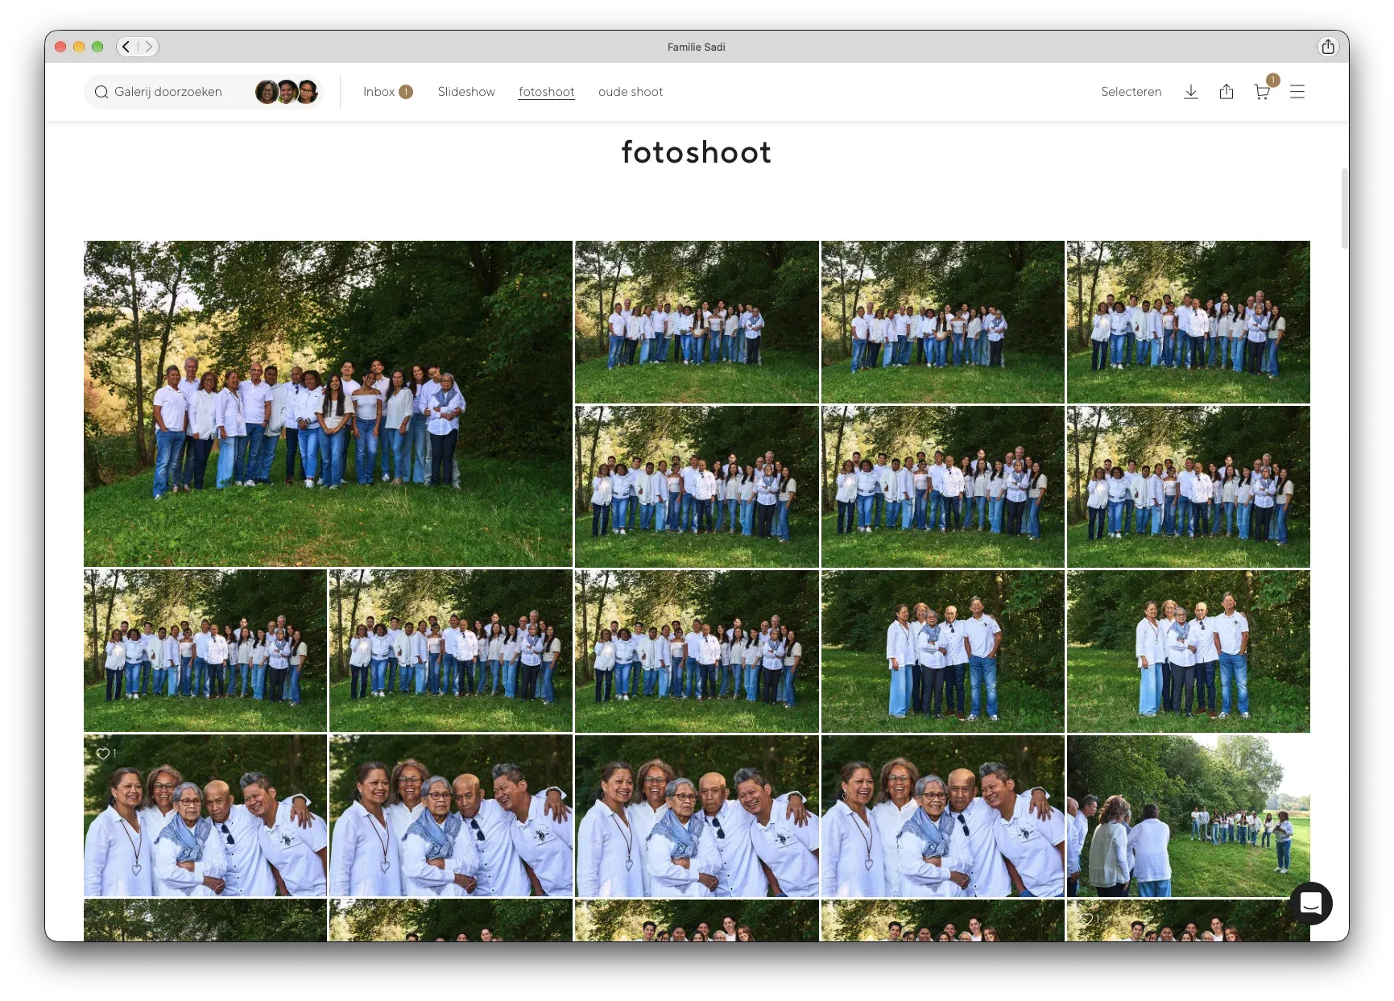Click the download icon next to Selecteren

(x=1191, y=92)
